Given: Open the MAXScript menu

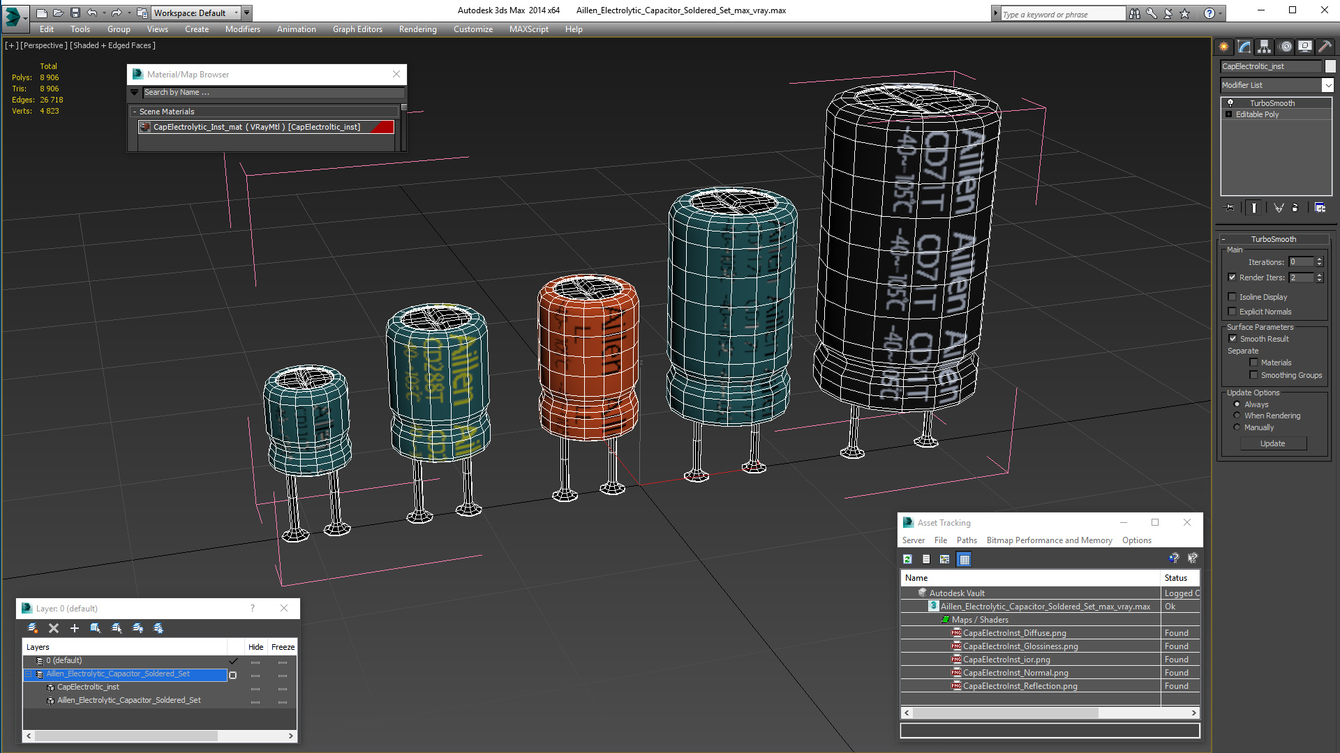Looking at the screenshot, I should pyautogui.click(x=528, y=29).
